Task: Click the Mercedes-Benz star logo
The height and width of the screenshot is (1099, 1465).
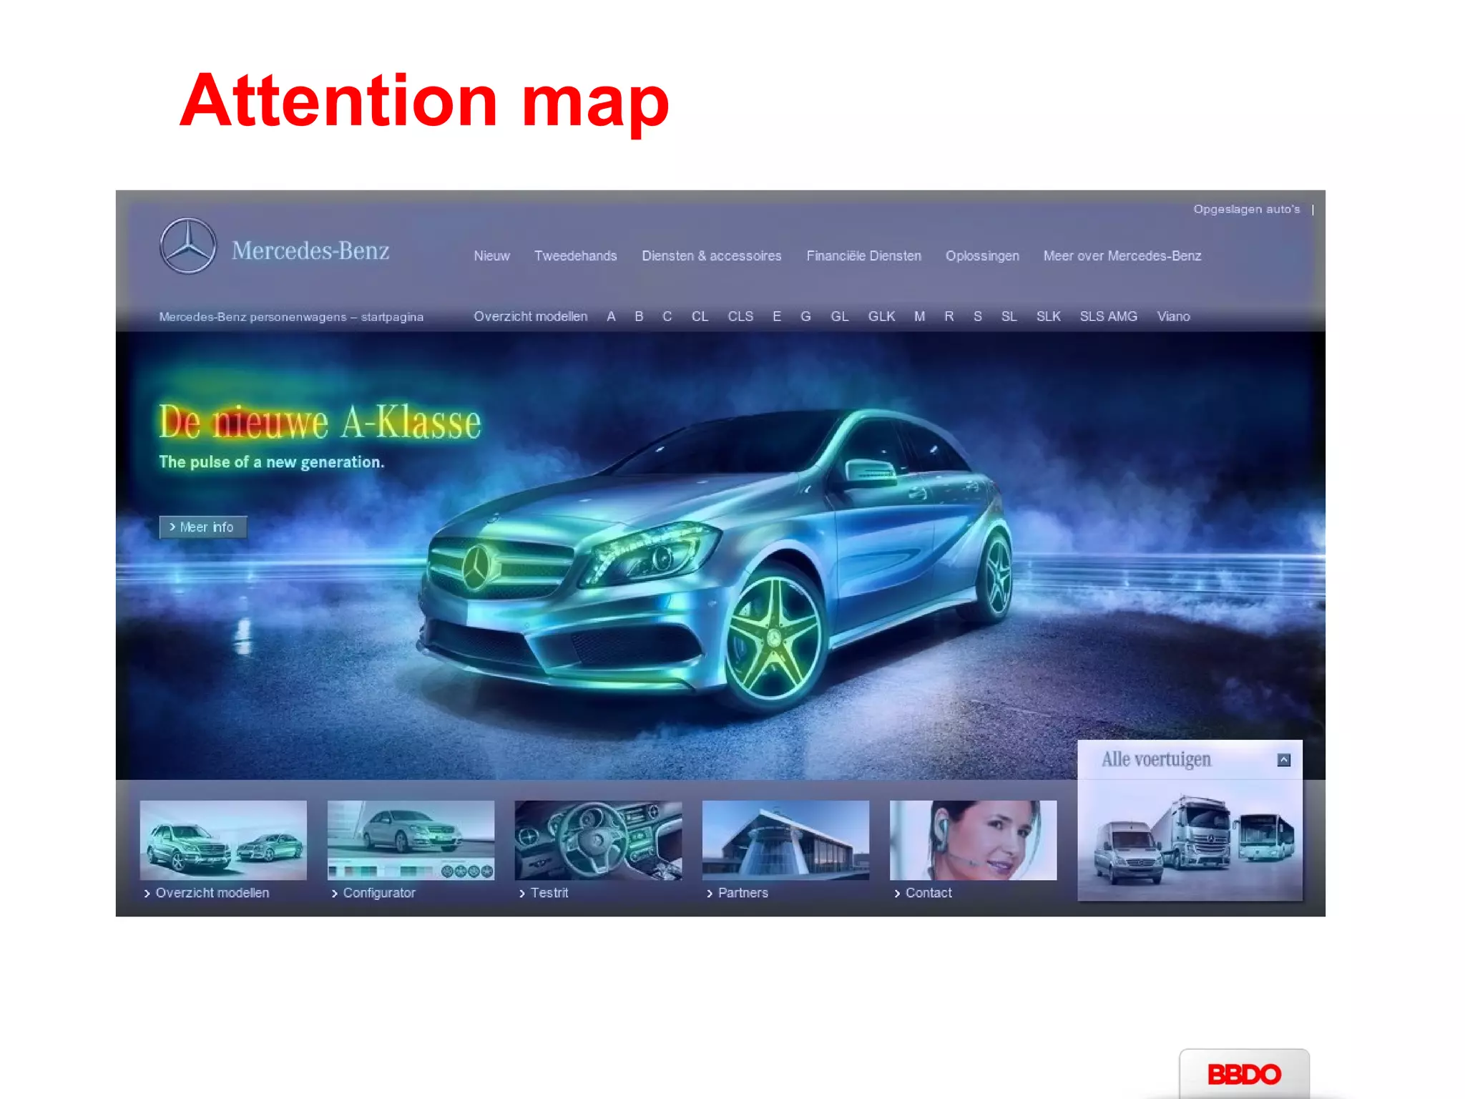Action: click(x=187, y=246)
